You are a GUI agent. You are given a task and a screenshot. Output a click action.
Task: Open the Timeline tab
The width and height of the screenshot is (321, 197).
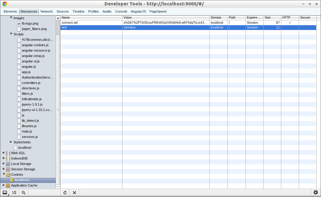(x=79, y=11)
